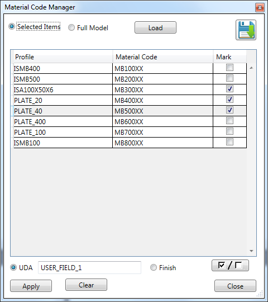Close the Material Code Manager window

point(260,7)
